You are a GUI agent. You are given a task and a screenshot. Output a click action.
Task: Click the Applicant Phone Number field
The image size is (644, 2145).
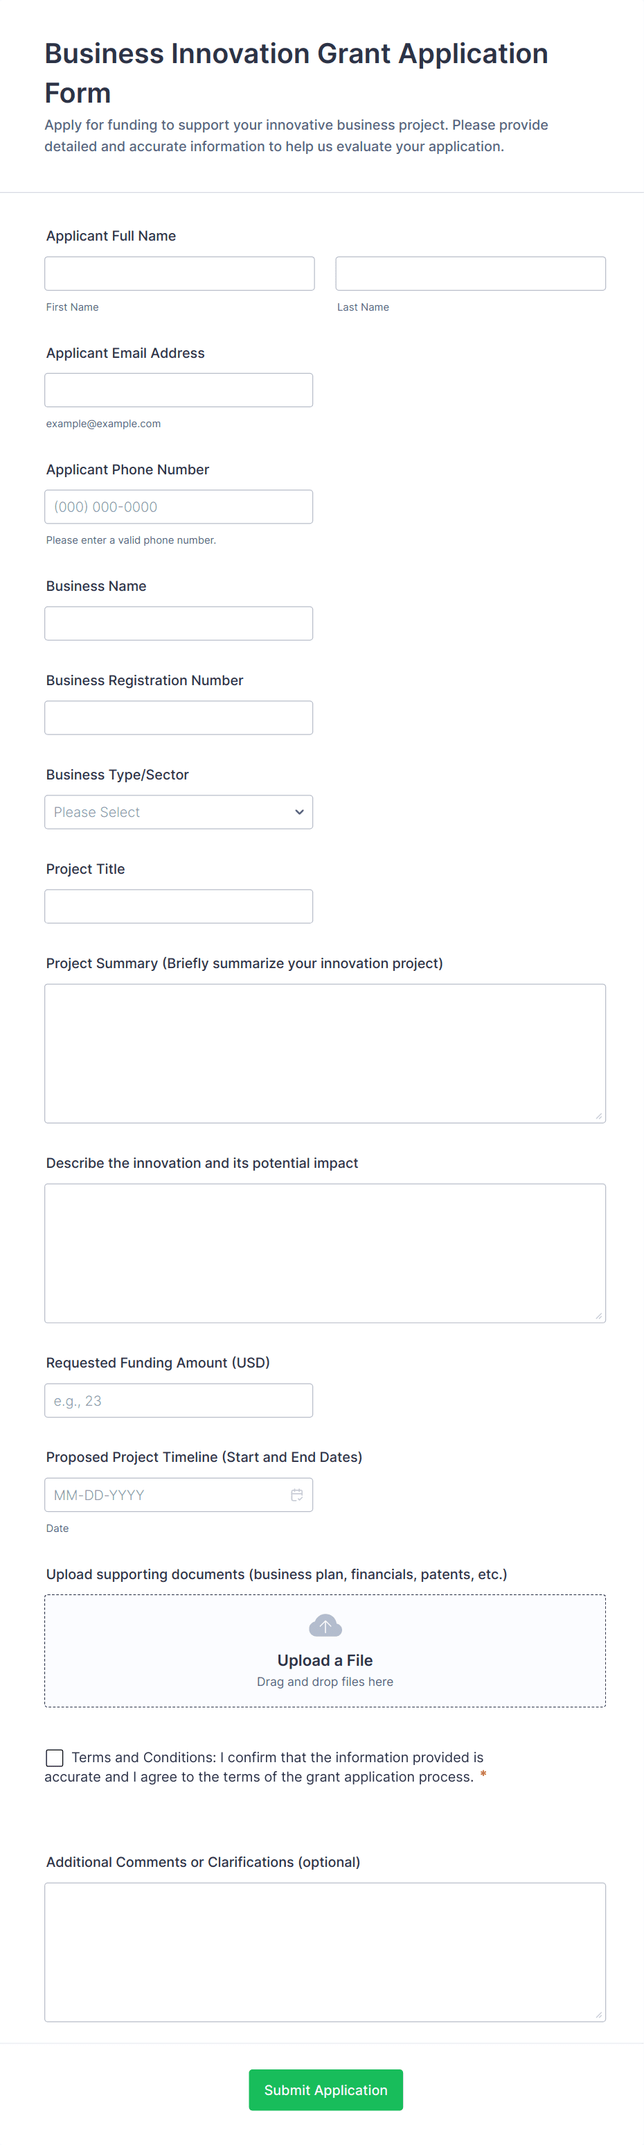pyautogui.click(x=179, y=506)
